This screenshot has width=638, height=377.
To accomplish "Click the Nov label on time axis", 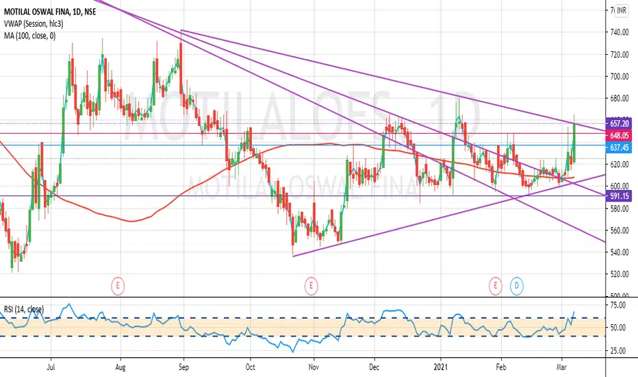I will point(314,367).
